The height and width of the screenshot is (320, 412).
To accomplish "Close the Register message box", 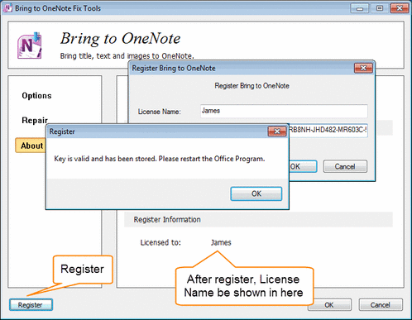I will coord(277,131).
